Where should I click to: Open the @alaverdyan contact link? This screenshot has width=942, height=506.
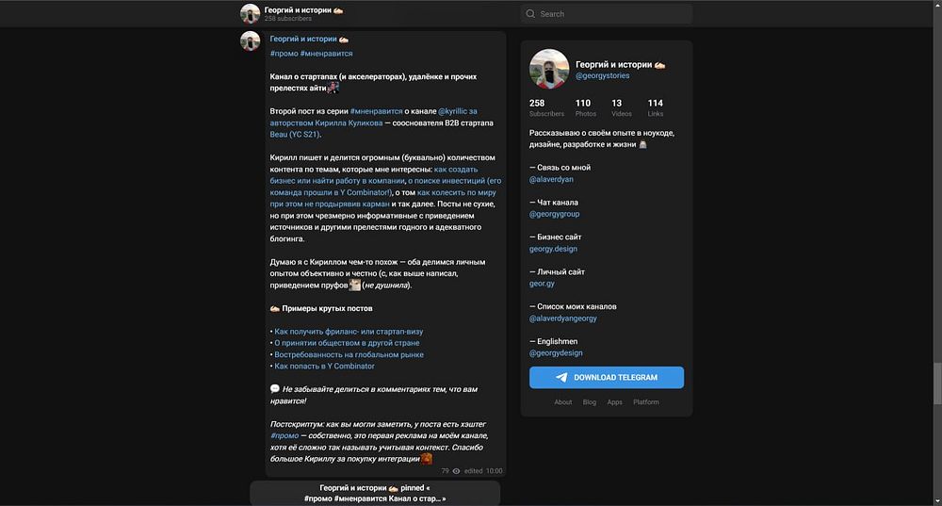(x=551, y=179)
